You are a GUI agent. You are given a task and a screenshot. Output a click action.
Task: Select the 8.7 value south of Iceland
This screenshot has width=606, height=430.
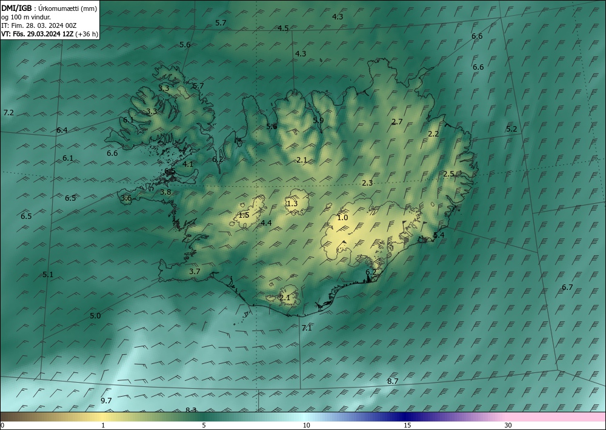(393, 381)
